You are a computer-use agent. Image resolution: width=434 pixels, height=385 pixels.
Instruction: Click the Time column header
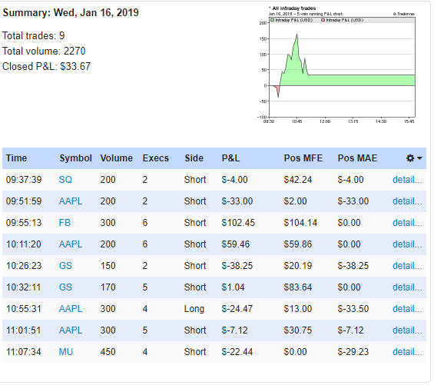coord(16,158)
